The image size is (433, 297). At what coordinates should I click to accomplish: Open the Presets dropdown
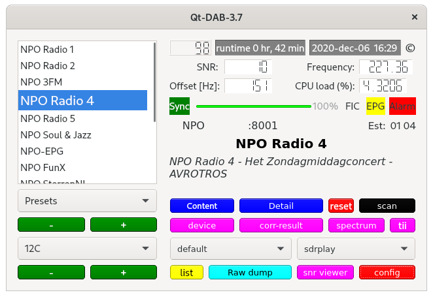87,201
